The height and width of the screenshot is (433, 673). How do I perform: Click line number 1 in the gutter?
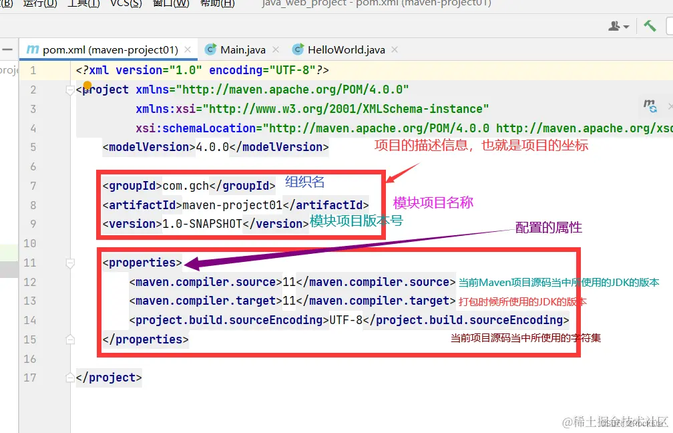coord(33,70)
